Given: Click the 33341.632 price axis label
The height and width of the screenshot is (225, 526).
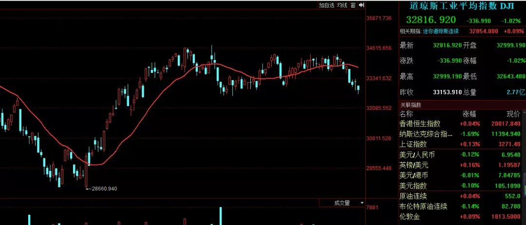Looking at the screenshot, I should pyautogui.click(x=379, y=78).
